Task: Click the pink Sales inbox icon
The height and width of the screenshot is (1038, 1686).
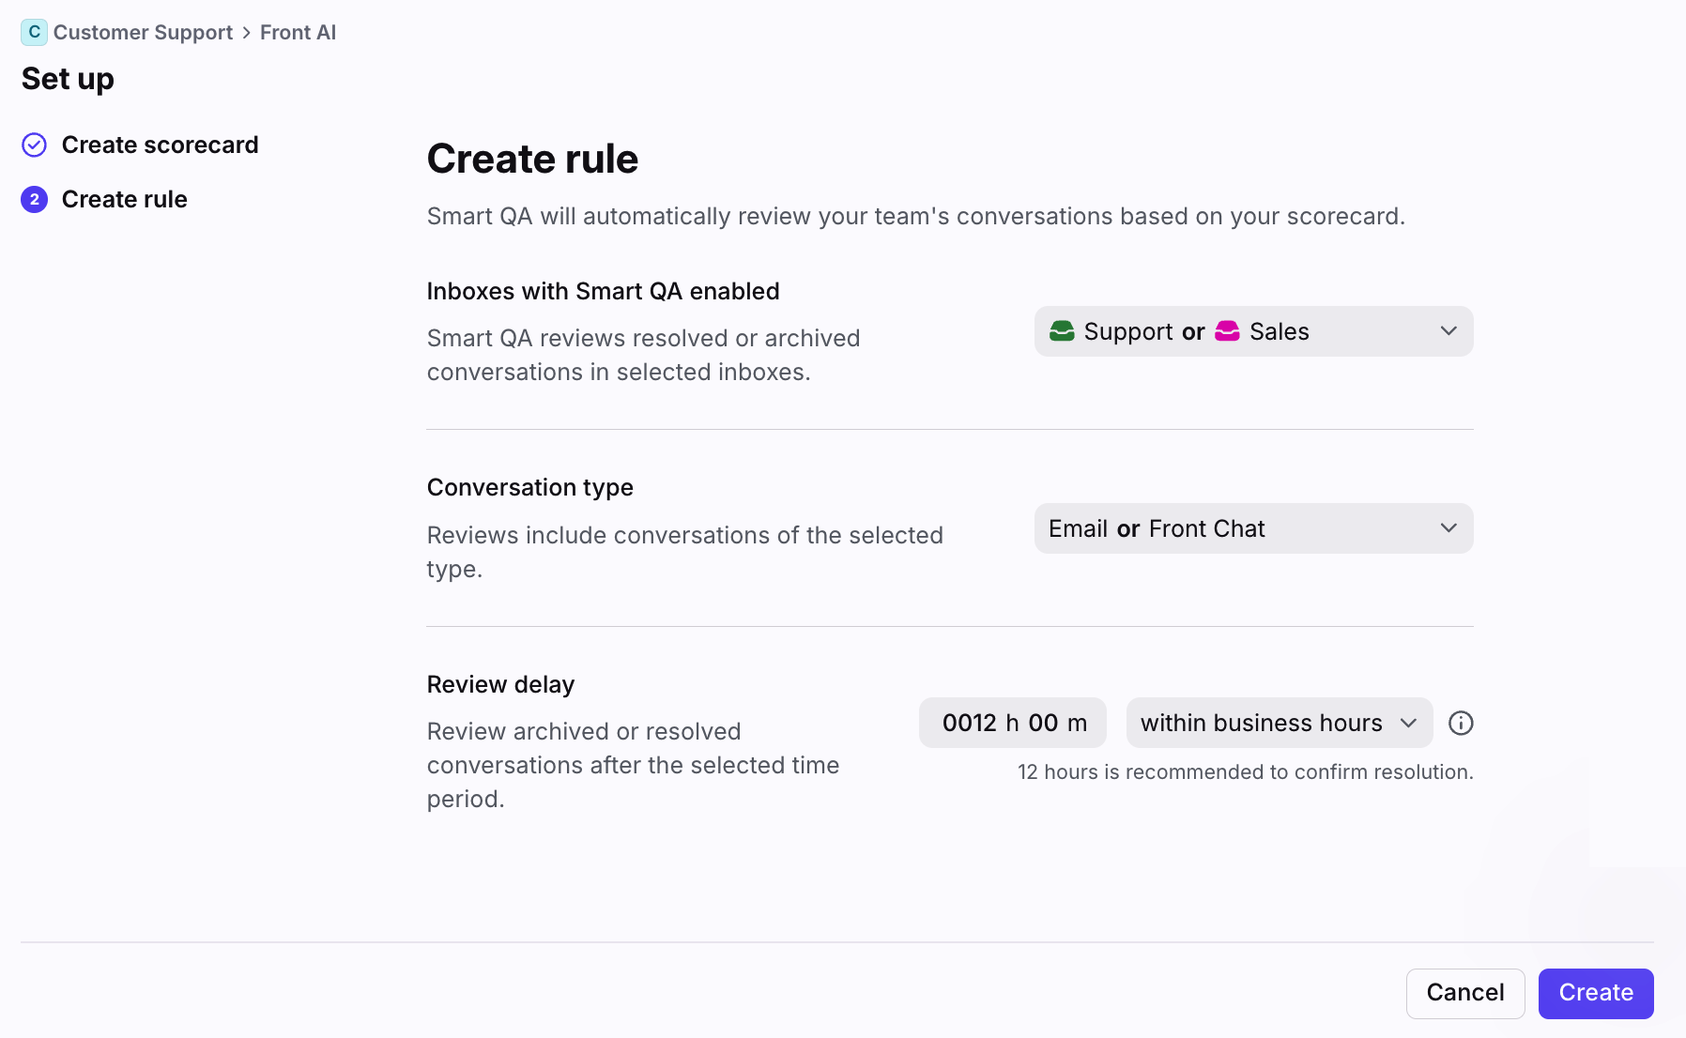Action: [1227, 331]
